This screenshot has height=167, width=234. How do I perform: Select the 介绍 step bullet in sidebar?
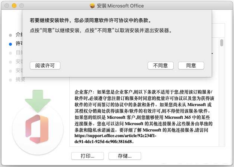pos(10,35)
